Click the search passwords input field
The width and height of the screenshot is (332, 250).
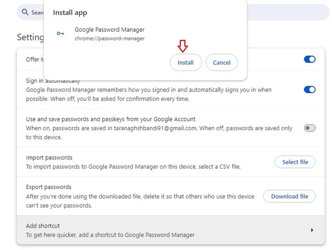tap(173, 12)
